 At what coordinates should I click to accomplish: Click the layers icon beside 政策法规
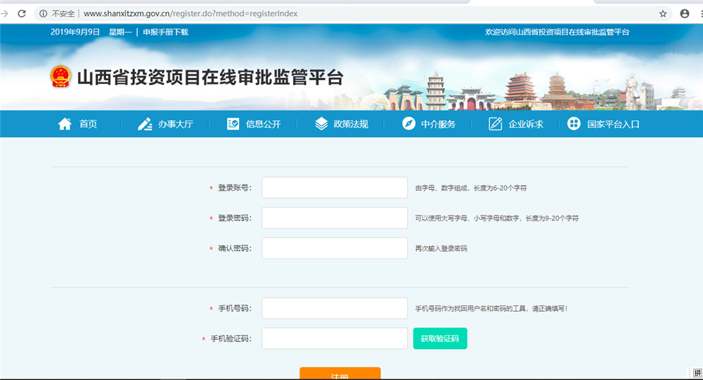point(321,124)
